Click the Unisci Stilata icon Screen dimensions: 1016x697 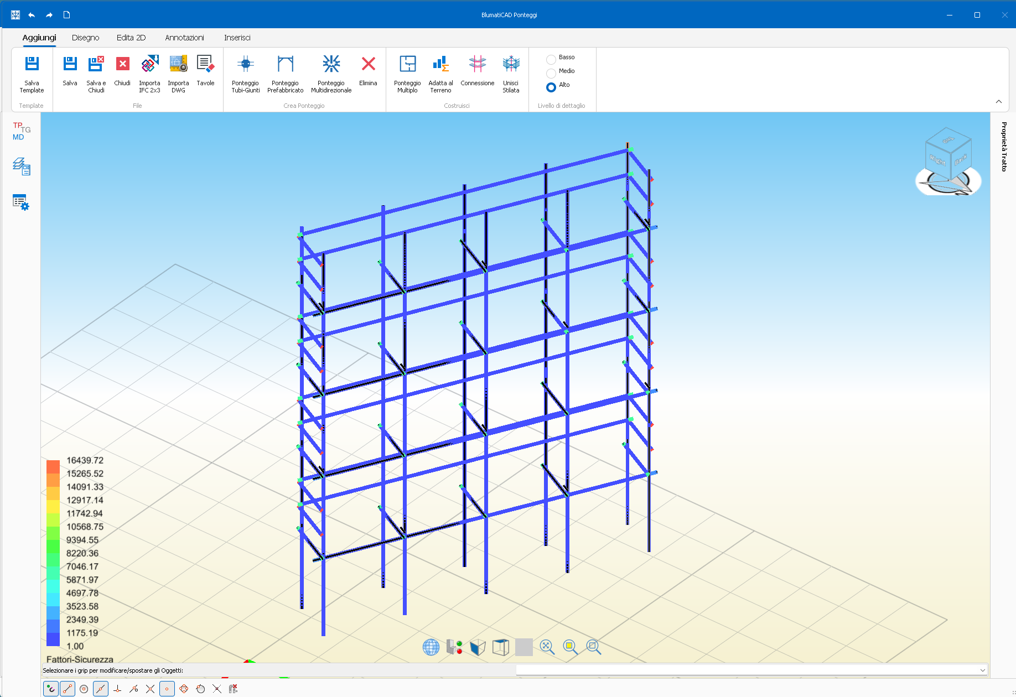click(x=511, y=65)
